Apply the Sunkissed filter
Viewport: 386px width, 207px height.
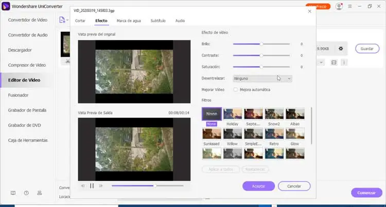(212, 134)
